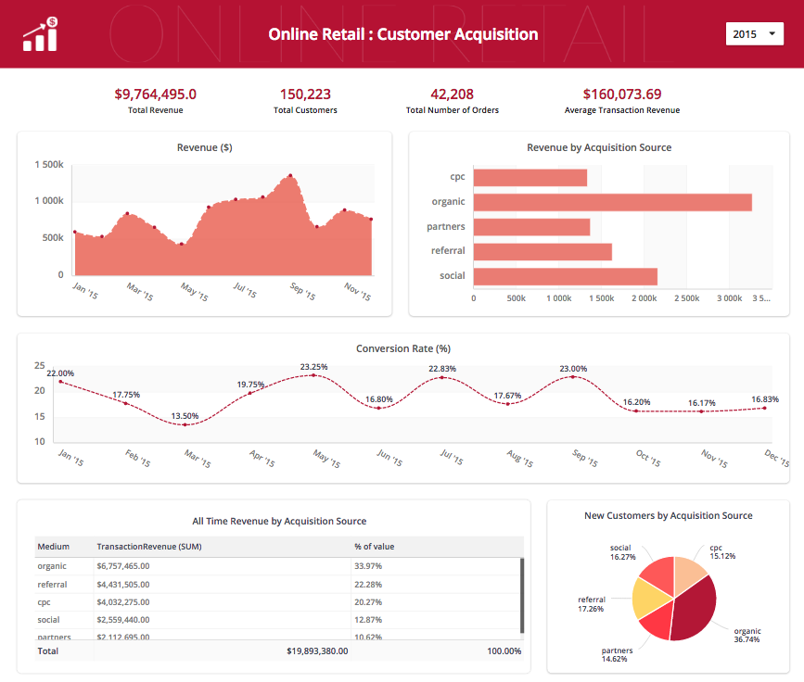Click the organic revenue bar
804x682 pixels.
612,202
